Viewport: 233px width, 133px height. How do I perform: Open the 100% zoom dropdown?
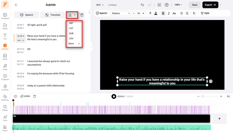[x=178, y=5]
